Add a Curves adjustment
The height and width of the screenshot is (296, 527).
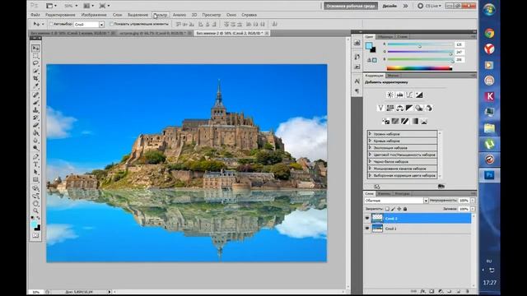click(409, 95)
